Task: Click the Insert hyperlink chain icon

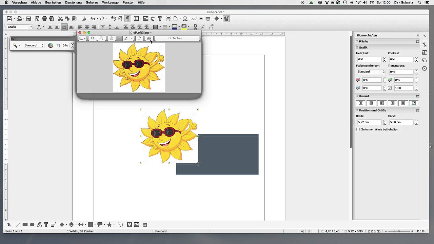Action: [201, 19]
